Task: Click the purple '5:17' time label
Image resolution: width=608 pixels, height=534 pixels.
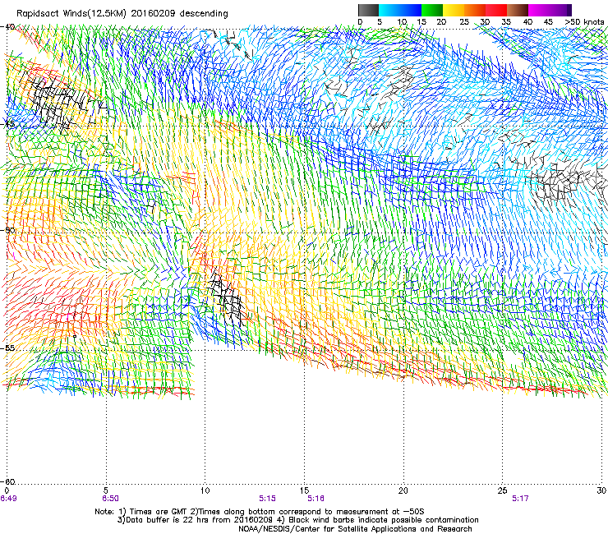Action: [x=520, y=499]
